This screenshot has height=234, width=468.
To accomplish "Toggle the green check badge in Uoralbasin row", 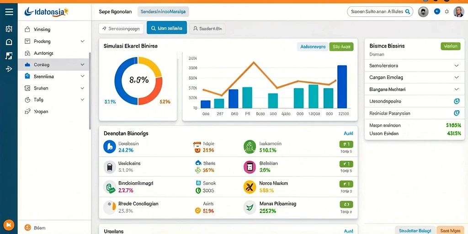I will (346, 144).
